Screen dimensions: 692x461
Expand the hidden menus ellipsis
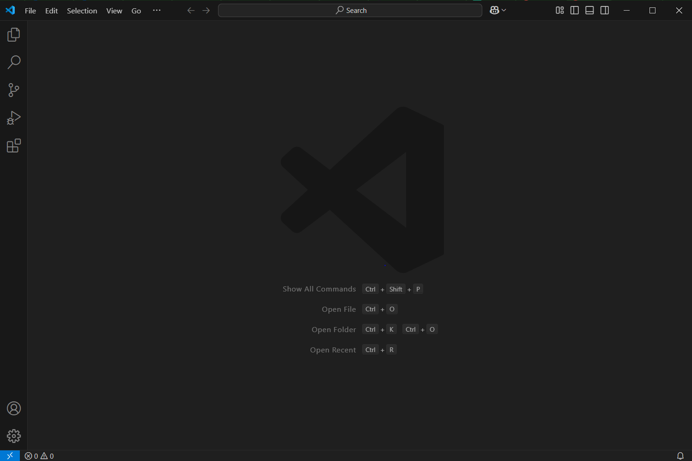[x=157, y=10]
